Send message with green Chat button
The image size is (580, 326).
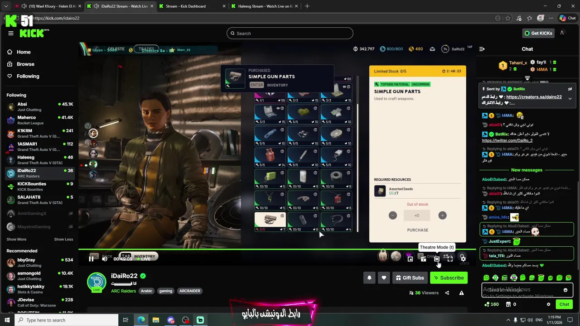coord(564,304)
